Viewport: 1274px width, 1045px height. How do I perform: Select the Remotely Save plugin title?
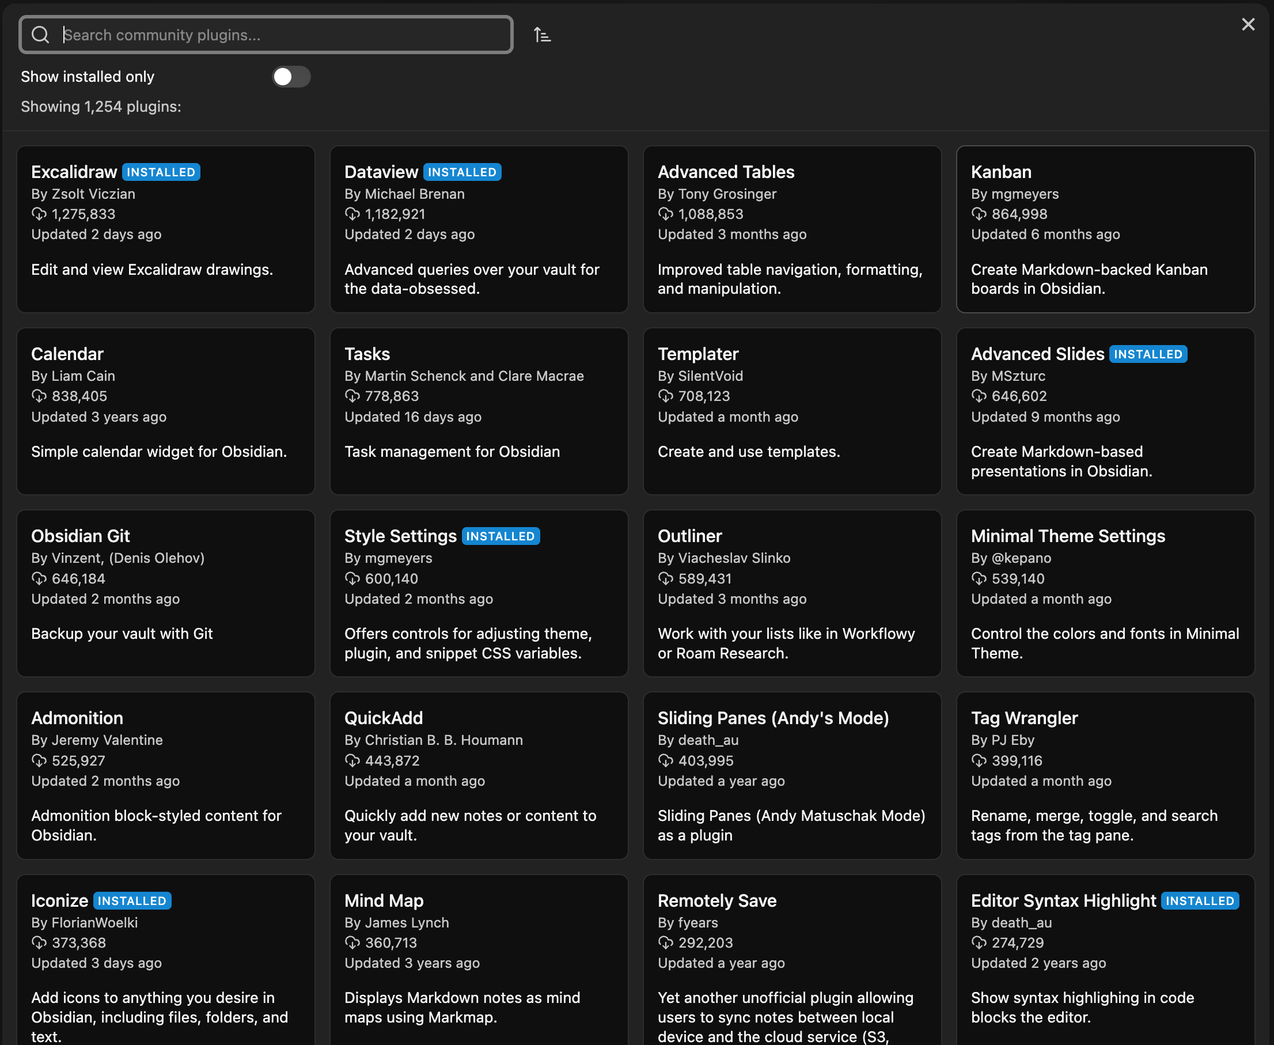click(x=716, y=900)
